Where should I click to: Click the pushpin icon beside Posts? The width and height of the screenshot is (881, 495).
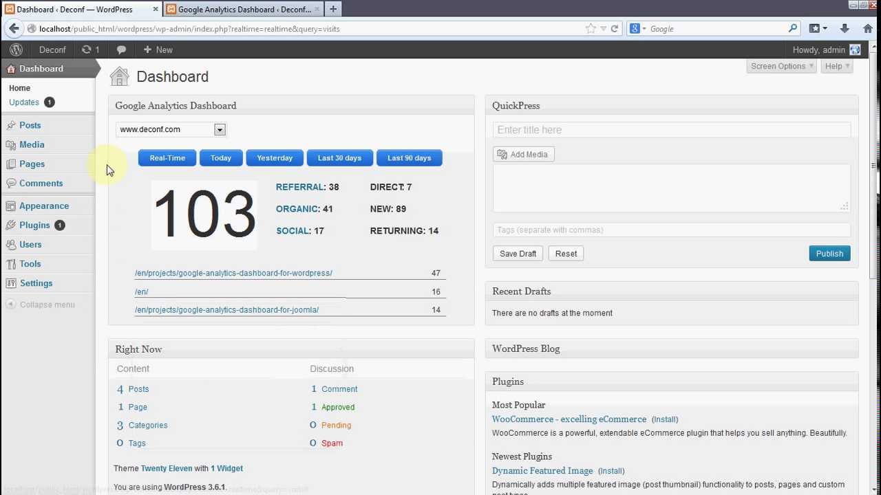[11, 125]
